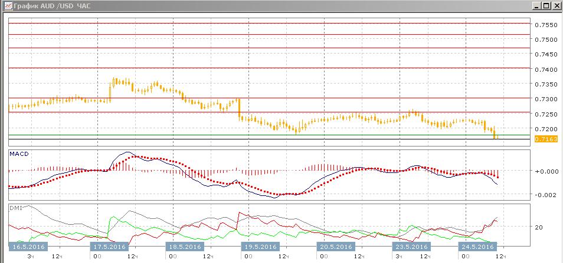The height and width of the screenshot is (263, 563).
Task: Select the 20.5.2016 date marker
Action: (x=336, y=247)
